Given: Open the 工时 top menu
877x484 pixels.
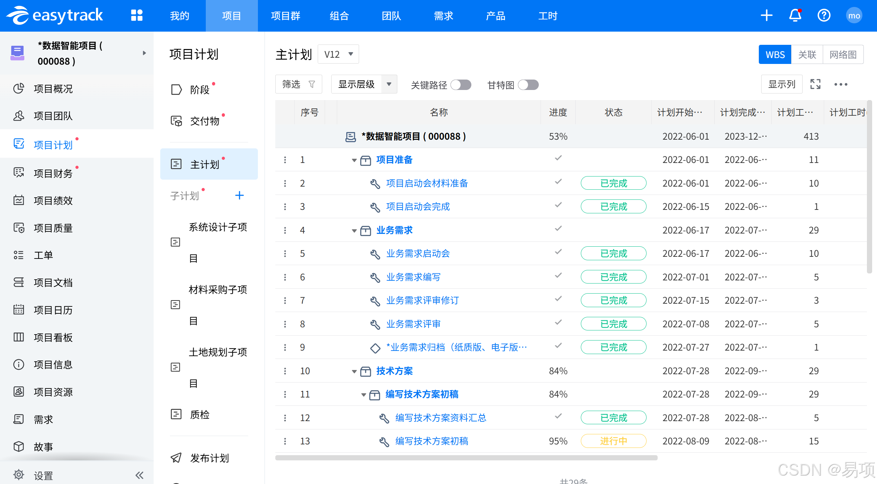Looking at the screenshot, I should point(547,16).
